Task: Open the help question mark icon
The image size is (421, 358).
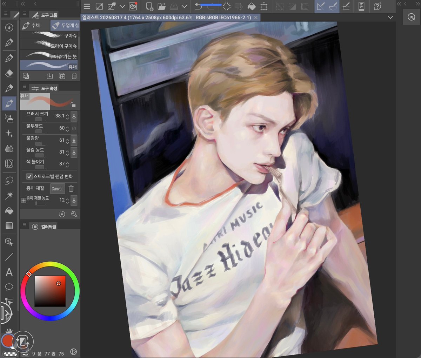Action: coord(377,6)
